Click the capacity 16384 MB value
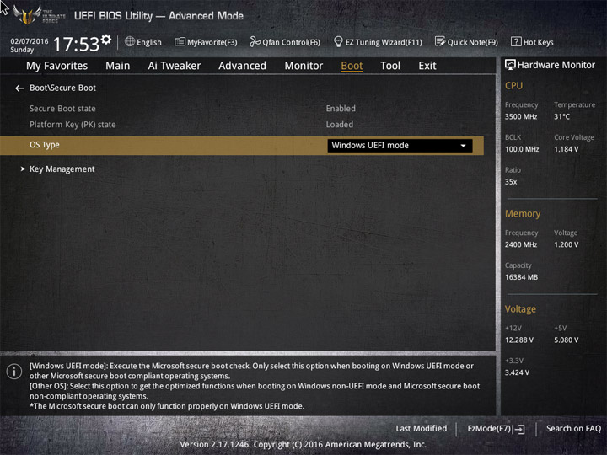Image resolution: width=607 pixels, height=455 pixels. 521,277
